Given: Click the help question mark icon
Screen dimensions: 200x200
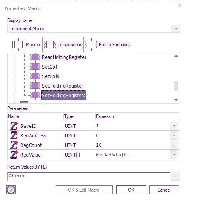Looking at the screenshot, I should click(x=11, y=190).
